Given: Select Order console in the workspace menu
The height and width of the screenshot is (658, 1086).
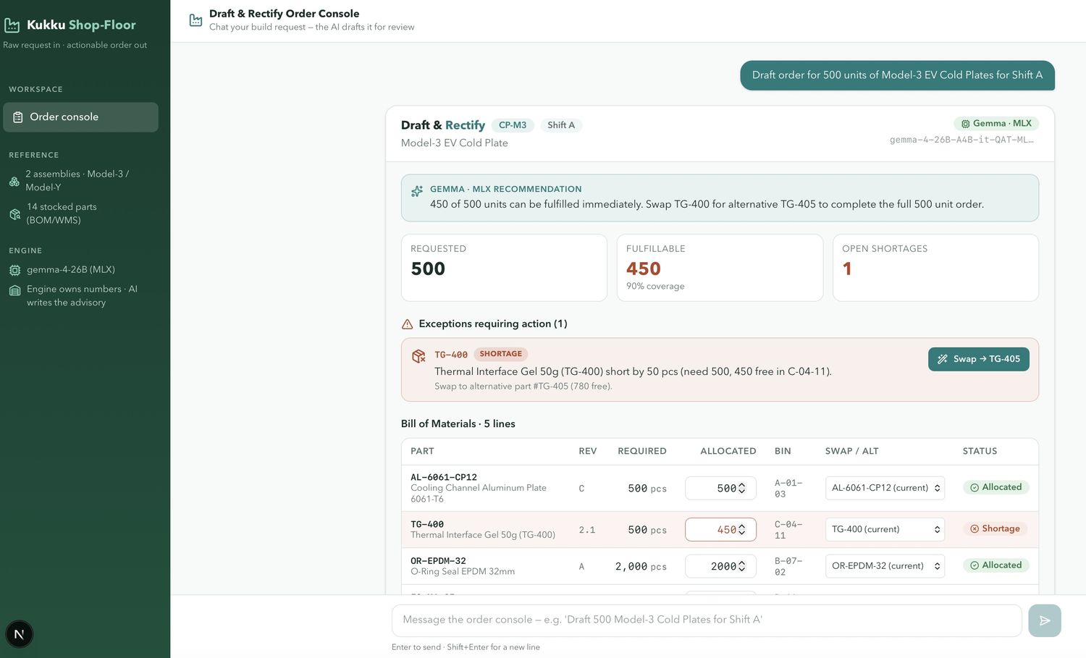Looking at the screenshot, I should (80, 117).
